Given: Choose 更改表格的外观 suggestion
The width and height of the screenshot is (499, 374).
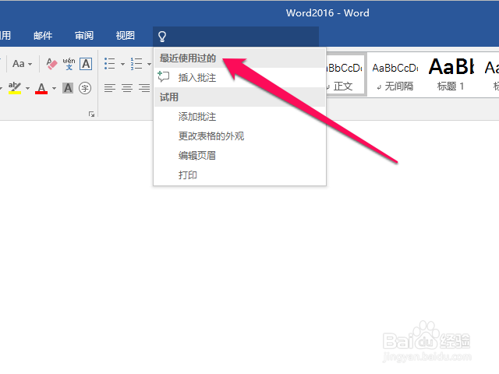Looking at the screenshot, I should 239,136.
